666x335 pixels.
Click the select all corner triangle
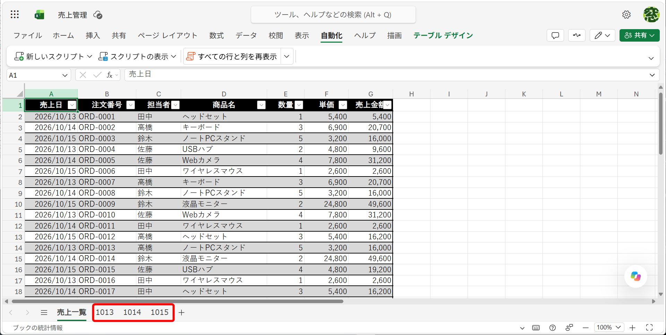coord(20,94)
